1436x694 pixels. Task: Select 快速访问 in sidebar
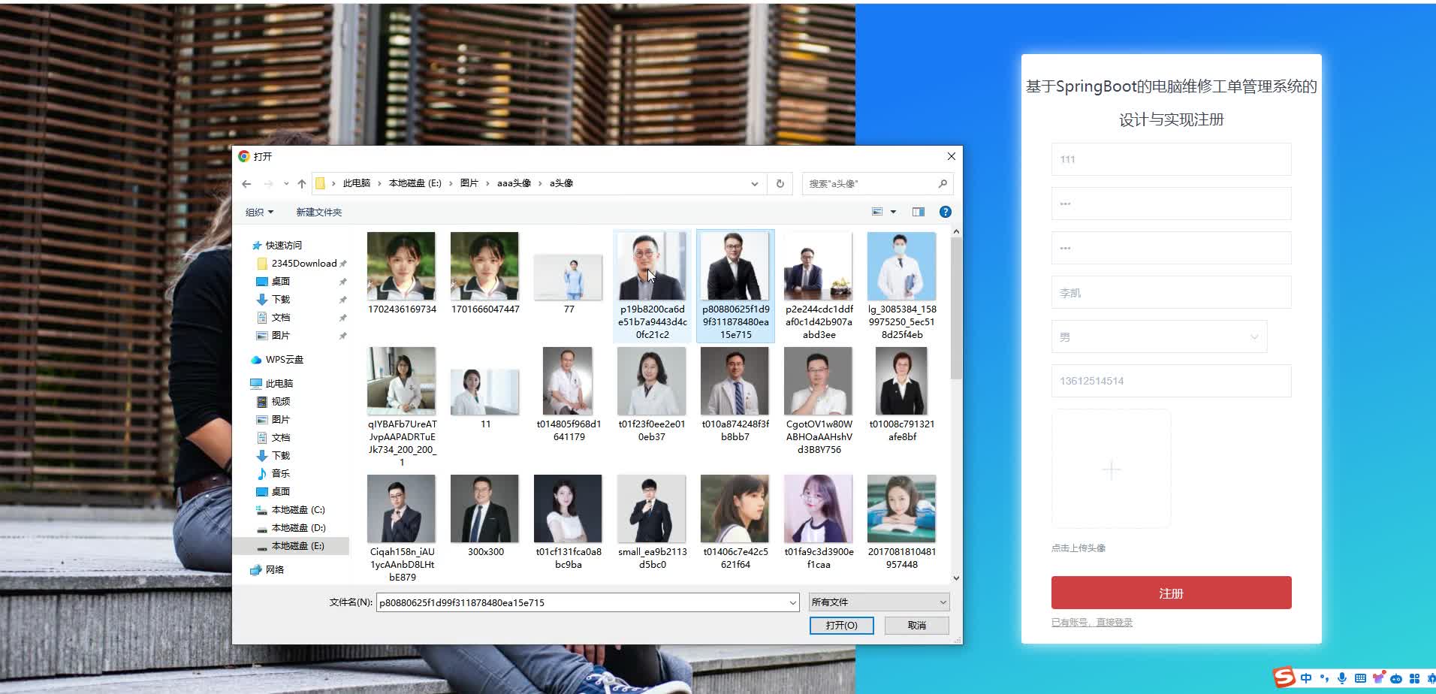pos(283,245)
